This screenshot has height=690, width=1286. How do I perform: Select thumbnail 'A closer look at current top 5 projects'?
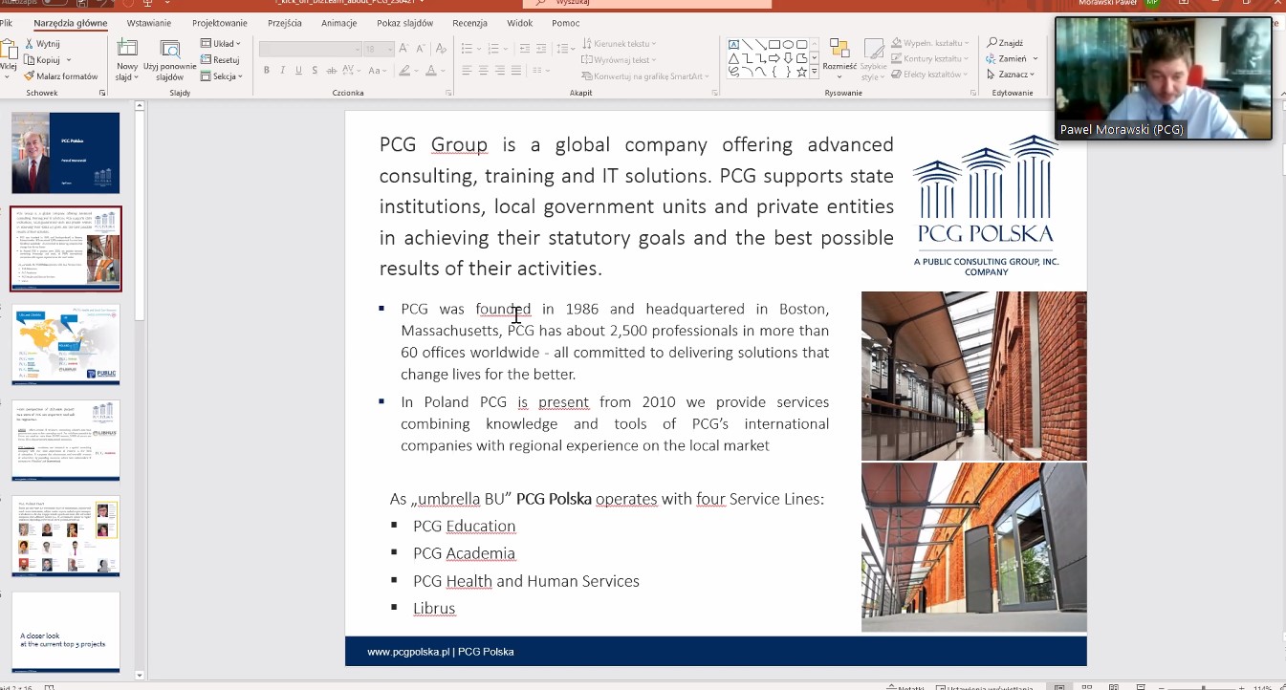click(x=66, y=632)
